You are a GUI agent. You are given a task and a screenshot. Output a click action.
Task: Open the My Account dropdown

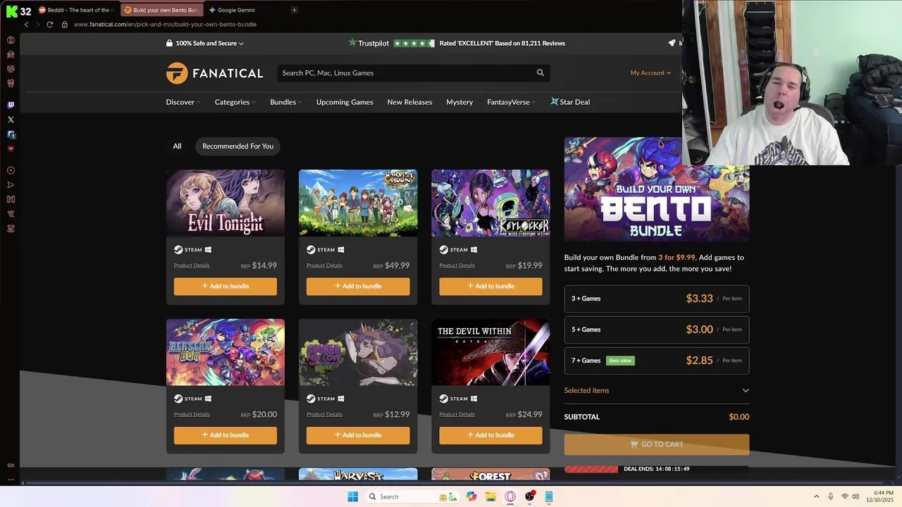pyautogui.click(x=650, y=73)
